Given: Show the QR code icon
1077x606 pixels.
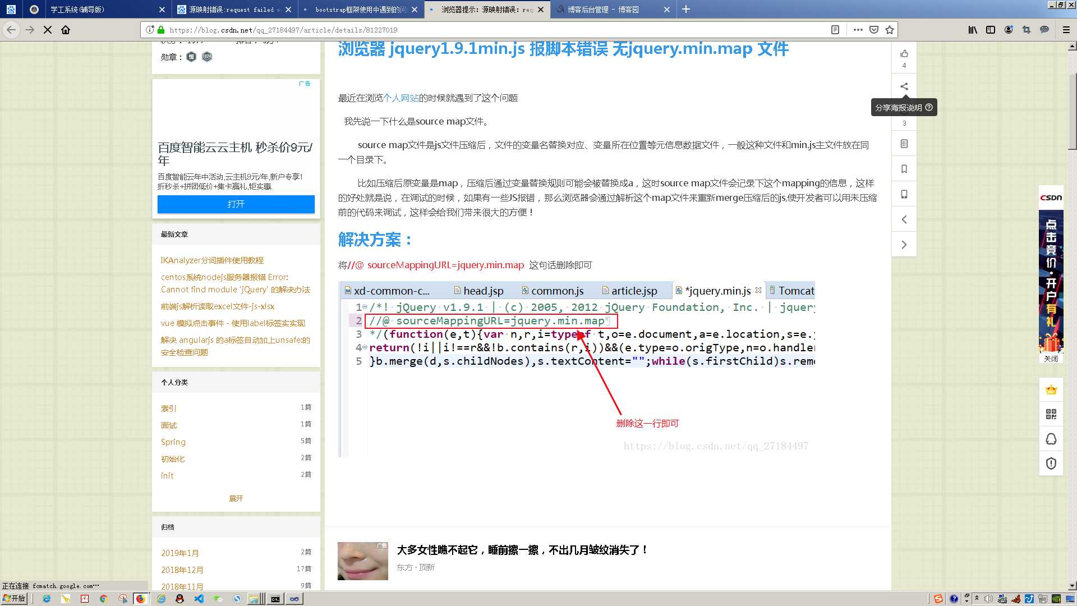Looking at the screenshot, I should tap(1051, 414).
